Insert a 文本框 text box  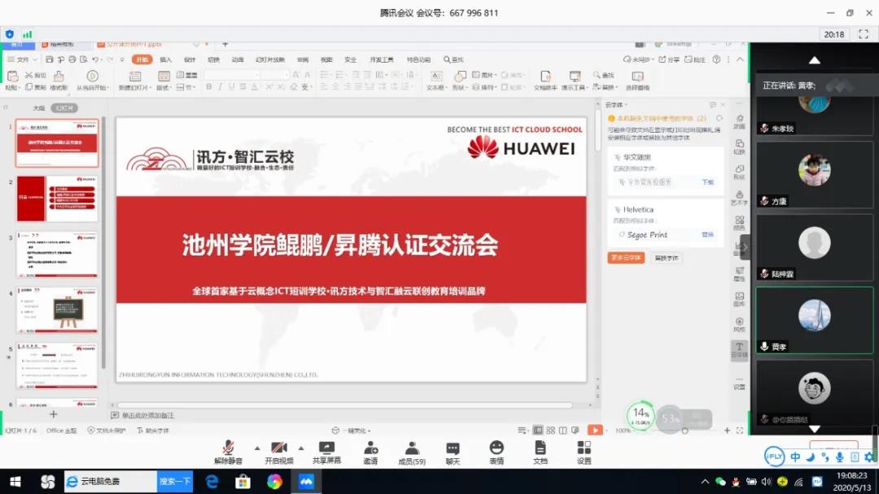pos(436,80)
